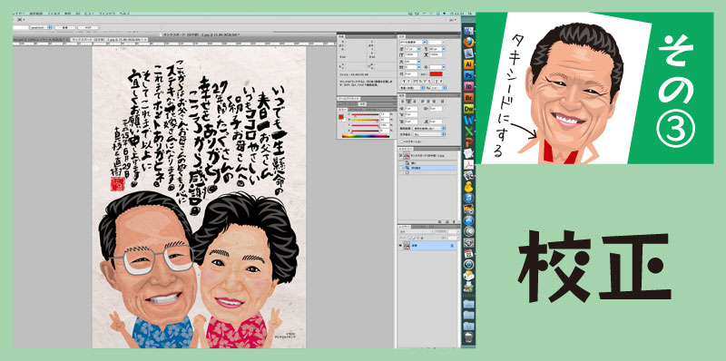Toggle the hyphenation checkbox in Paragraph panel
The height and width of the screenshot is (361, 726).
click(402, 141)
